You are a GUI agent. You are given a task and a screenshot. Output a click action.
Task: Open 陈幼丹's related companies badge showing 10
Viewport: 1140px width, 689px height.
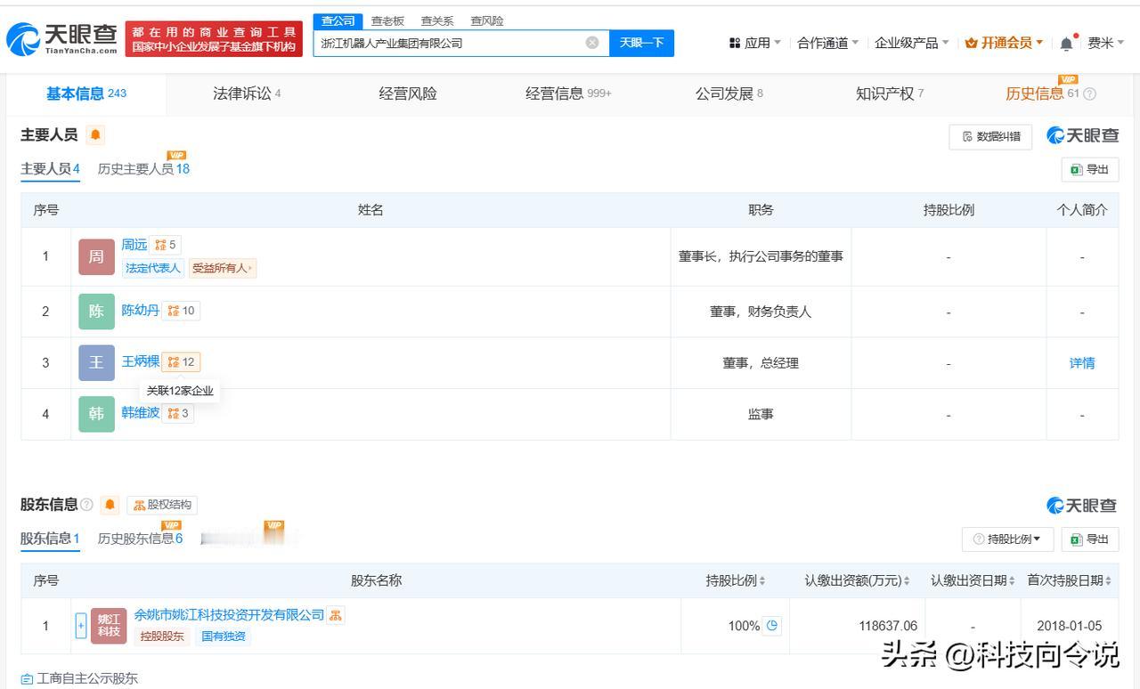181,311
